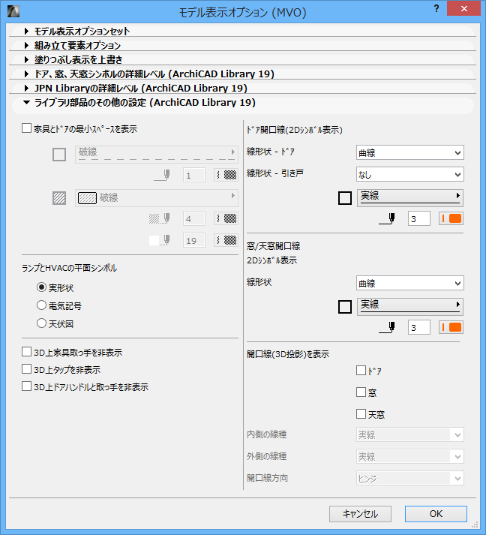Click the ArchiCAD app icon in title bar
Viewport: 486px width, 535px height.
pyautogui.click(x=13, y=11)
